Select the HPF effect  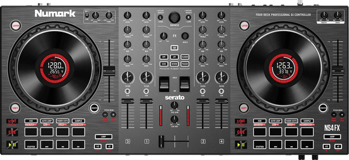pyautogui.click(x=164, y=57)
